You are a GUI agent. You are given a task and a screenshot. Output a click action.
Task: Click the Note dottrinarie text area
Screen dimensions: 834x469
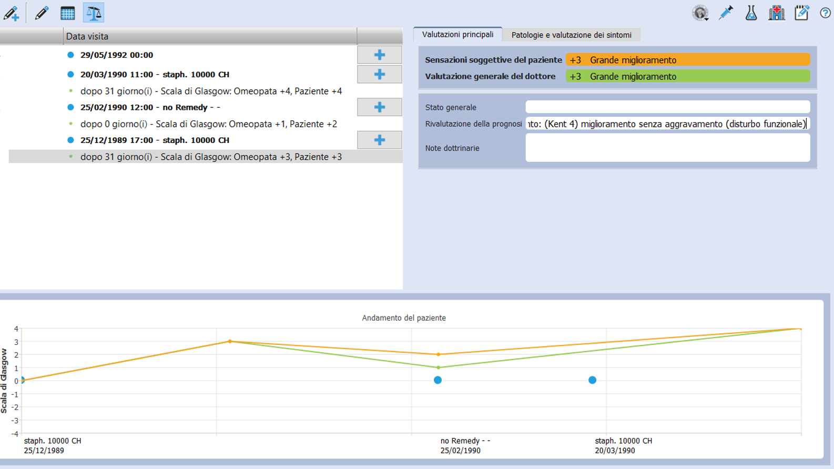tap(667, 148)
